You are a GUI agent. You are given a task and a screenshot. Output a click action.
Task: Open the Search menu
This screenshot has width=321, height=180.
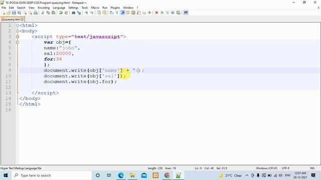point(21,7)
